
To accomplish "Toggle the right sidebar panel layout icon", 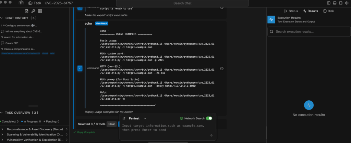I will [341, 3].
